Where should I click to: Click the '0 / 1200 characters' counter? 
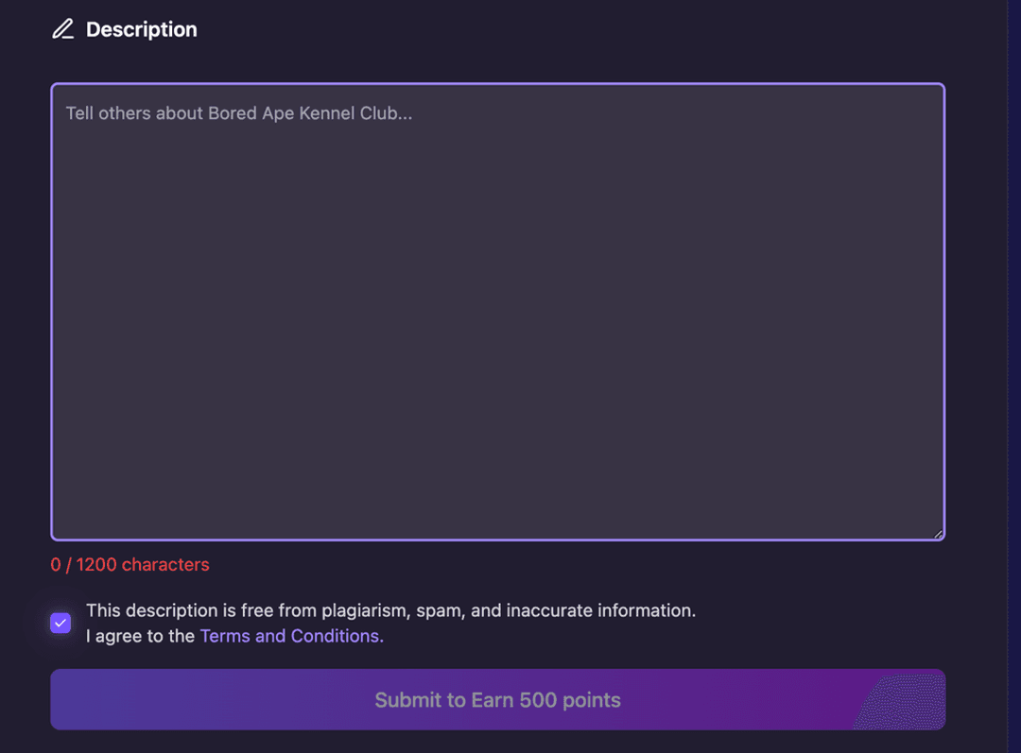coord(130,564)
